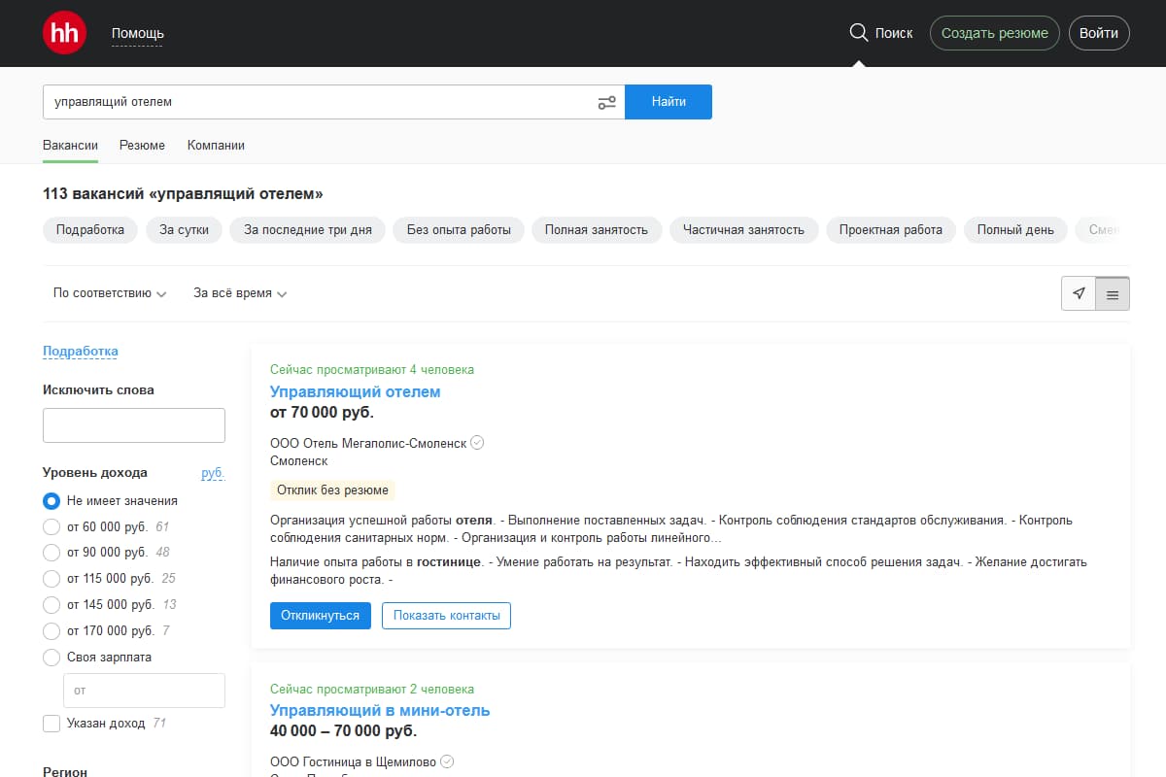Click the hh.ru logo
Image resolution: width=1166 pixels, height=777 pixels.
point(63,32)
